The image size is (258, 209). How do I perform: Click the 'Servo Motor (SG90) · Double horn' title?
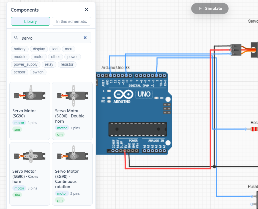(x=70, y=116)
